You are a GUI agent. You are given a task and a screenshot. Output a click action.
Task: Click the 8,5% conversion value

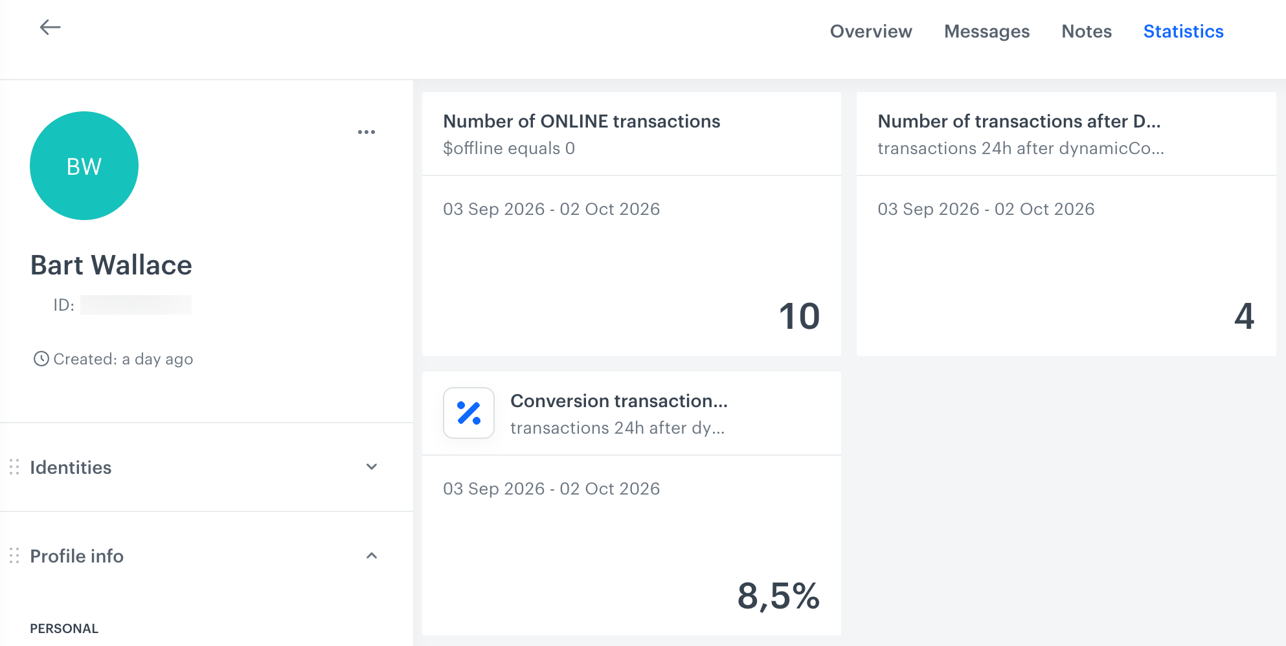coord(778,596)
